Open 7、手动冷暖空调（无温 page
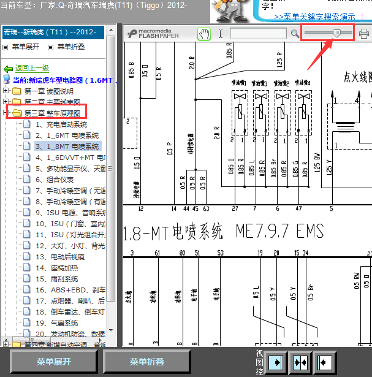 coord(70,191)
